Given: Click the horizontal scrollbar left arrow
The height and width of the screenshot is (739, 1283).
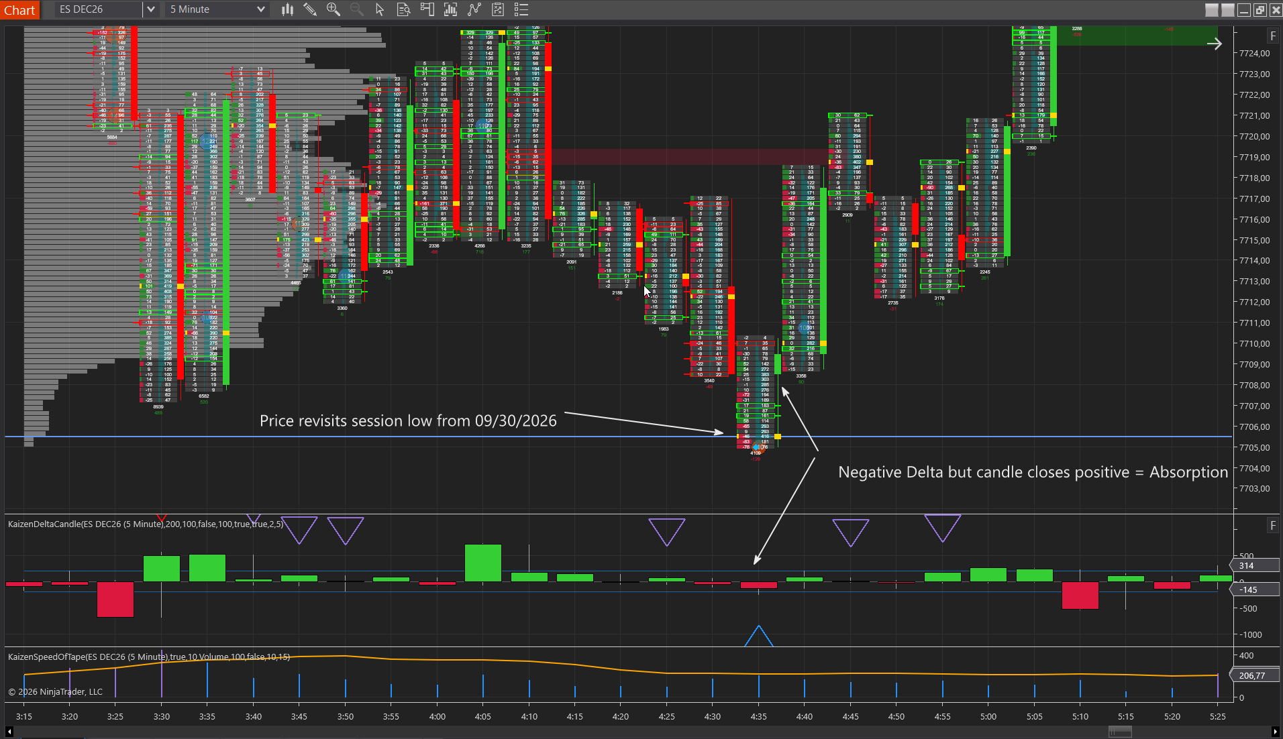Looking at the screenshot, I should tap(9, 732).
